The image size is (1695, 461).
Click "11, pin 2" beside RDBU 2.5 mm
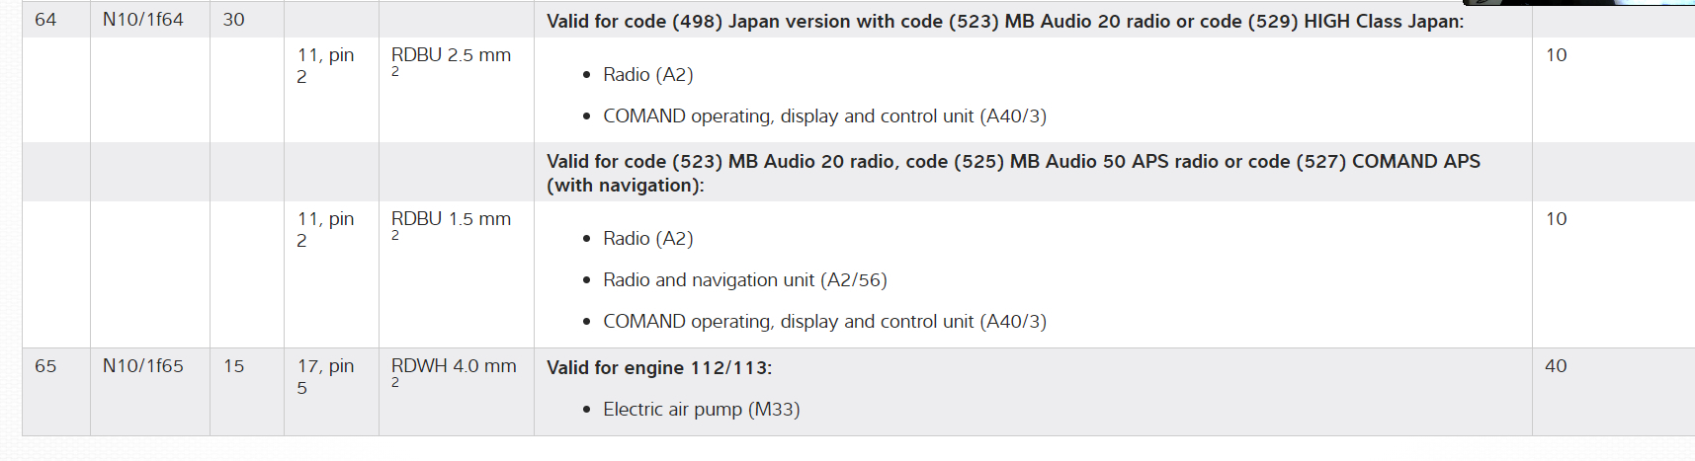pos(325,65)
